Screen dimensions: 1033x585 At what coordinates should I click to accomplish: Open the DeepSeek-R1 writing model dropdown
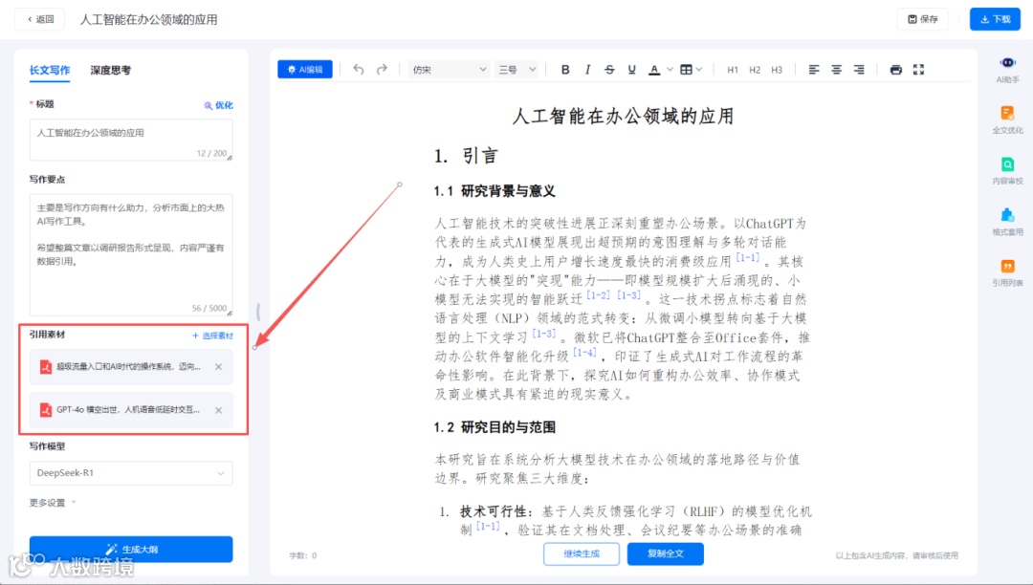pos(131,473)
